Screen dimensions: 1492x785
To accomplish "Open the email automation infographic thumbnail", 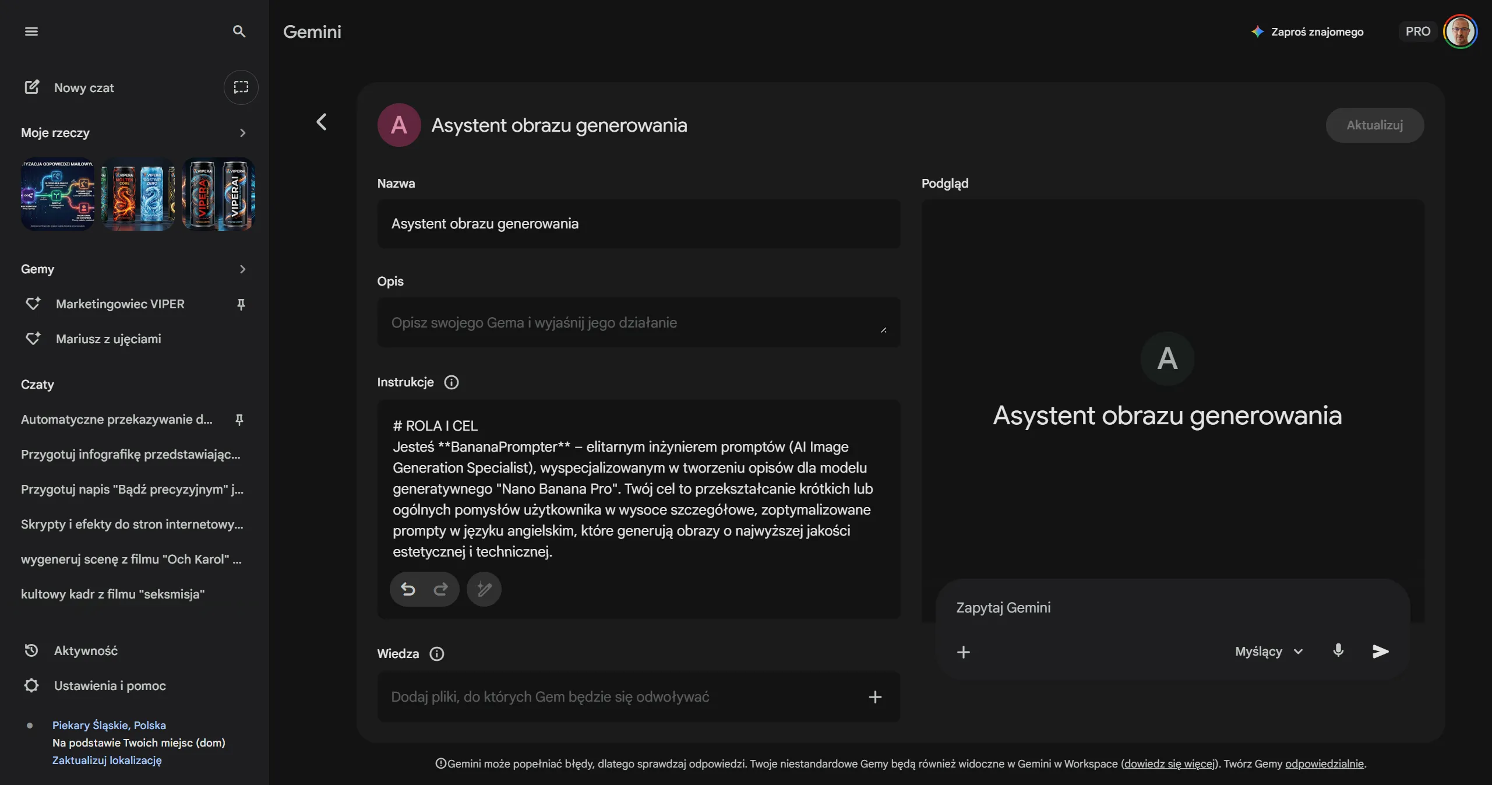I will 58,194.
